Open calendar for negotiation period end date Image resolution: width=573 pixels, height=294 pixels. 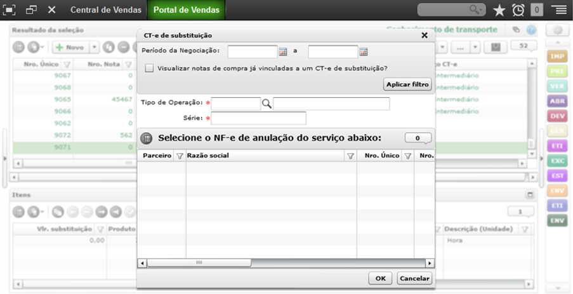click(363, 51)
